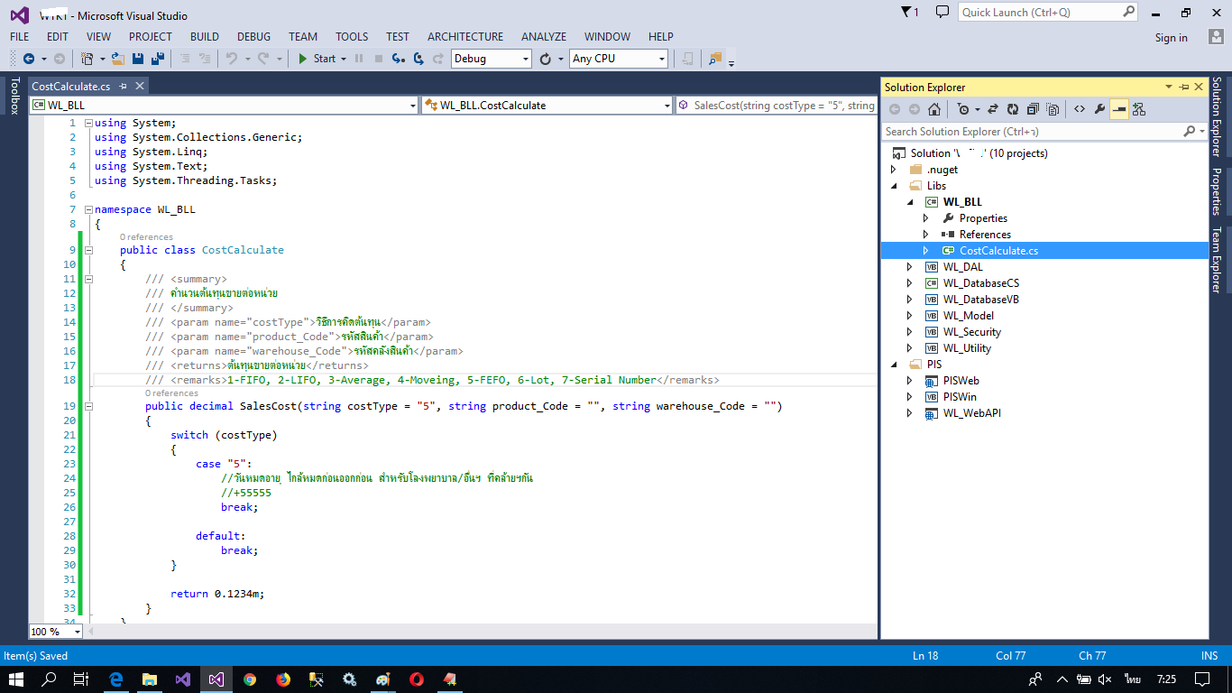Open Properties via the wrench icon
This screenshot has width=1232, height=693.
[x=1099, y=109]
